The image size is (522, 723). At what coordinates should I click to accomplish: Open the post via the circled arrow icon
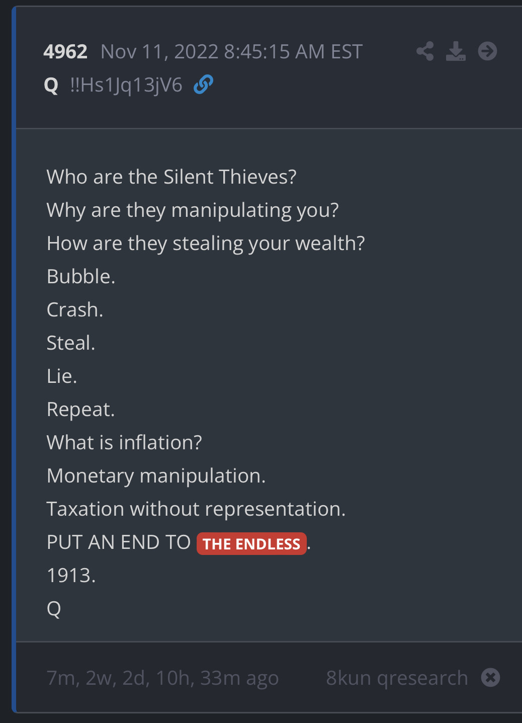point(487,51)
